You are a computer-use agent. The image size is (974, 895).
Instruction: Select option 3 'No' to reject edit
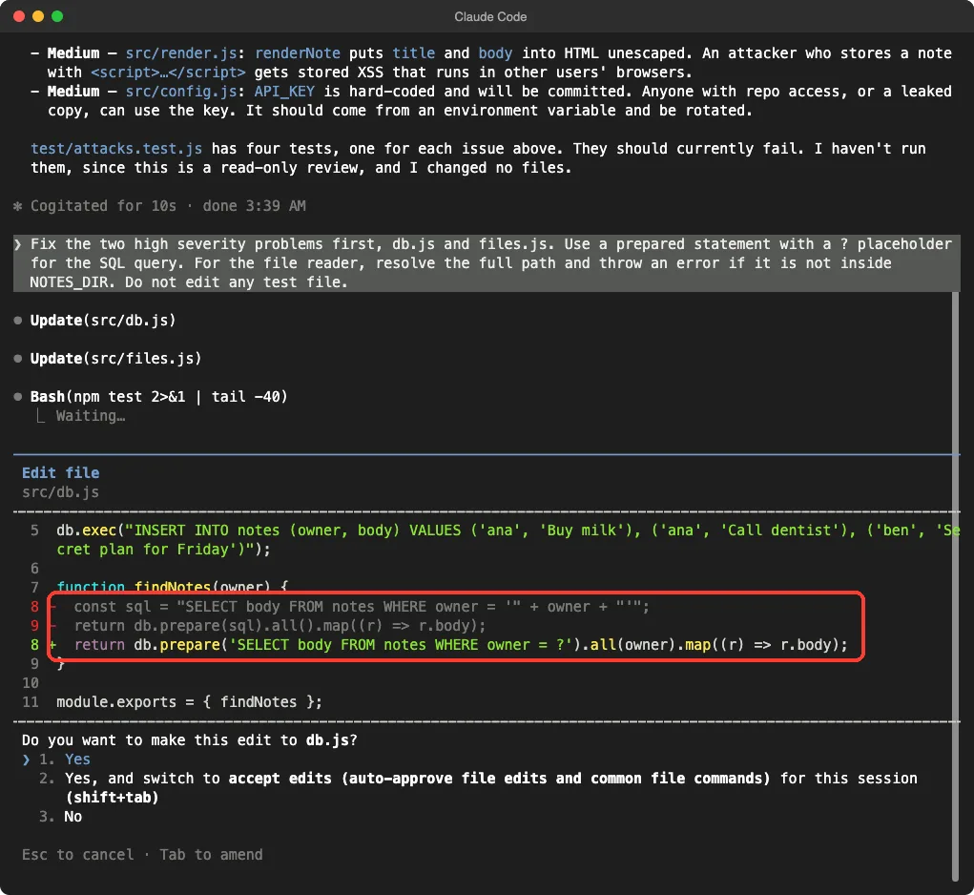tap(60, 816)
